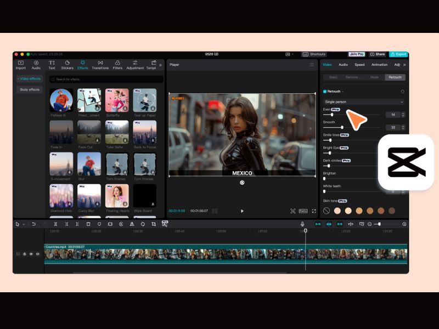Open the Stickers panel
Screen dimensions: 439x329
(67, 65)
